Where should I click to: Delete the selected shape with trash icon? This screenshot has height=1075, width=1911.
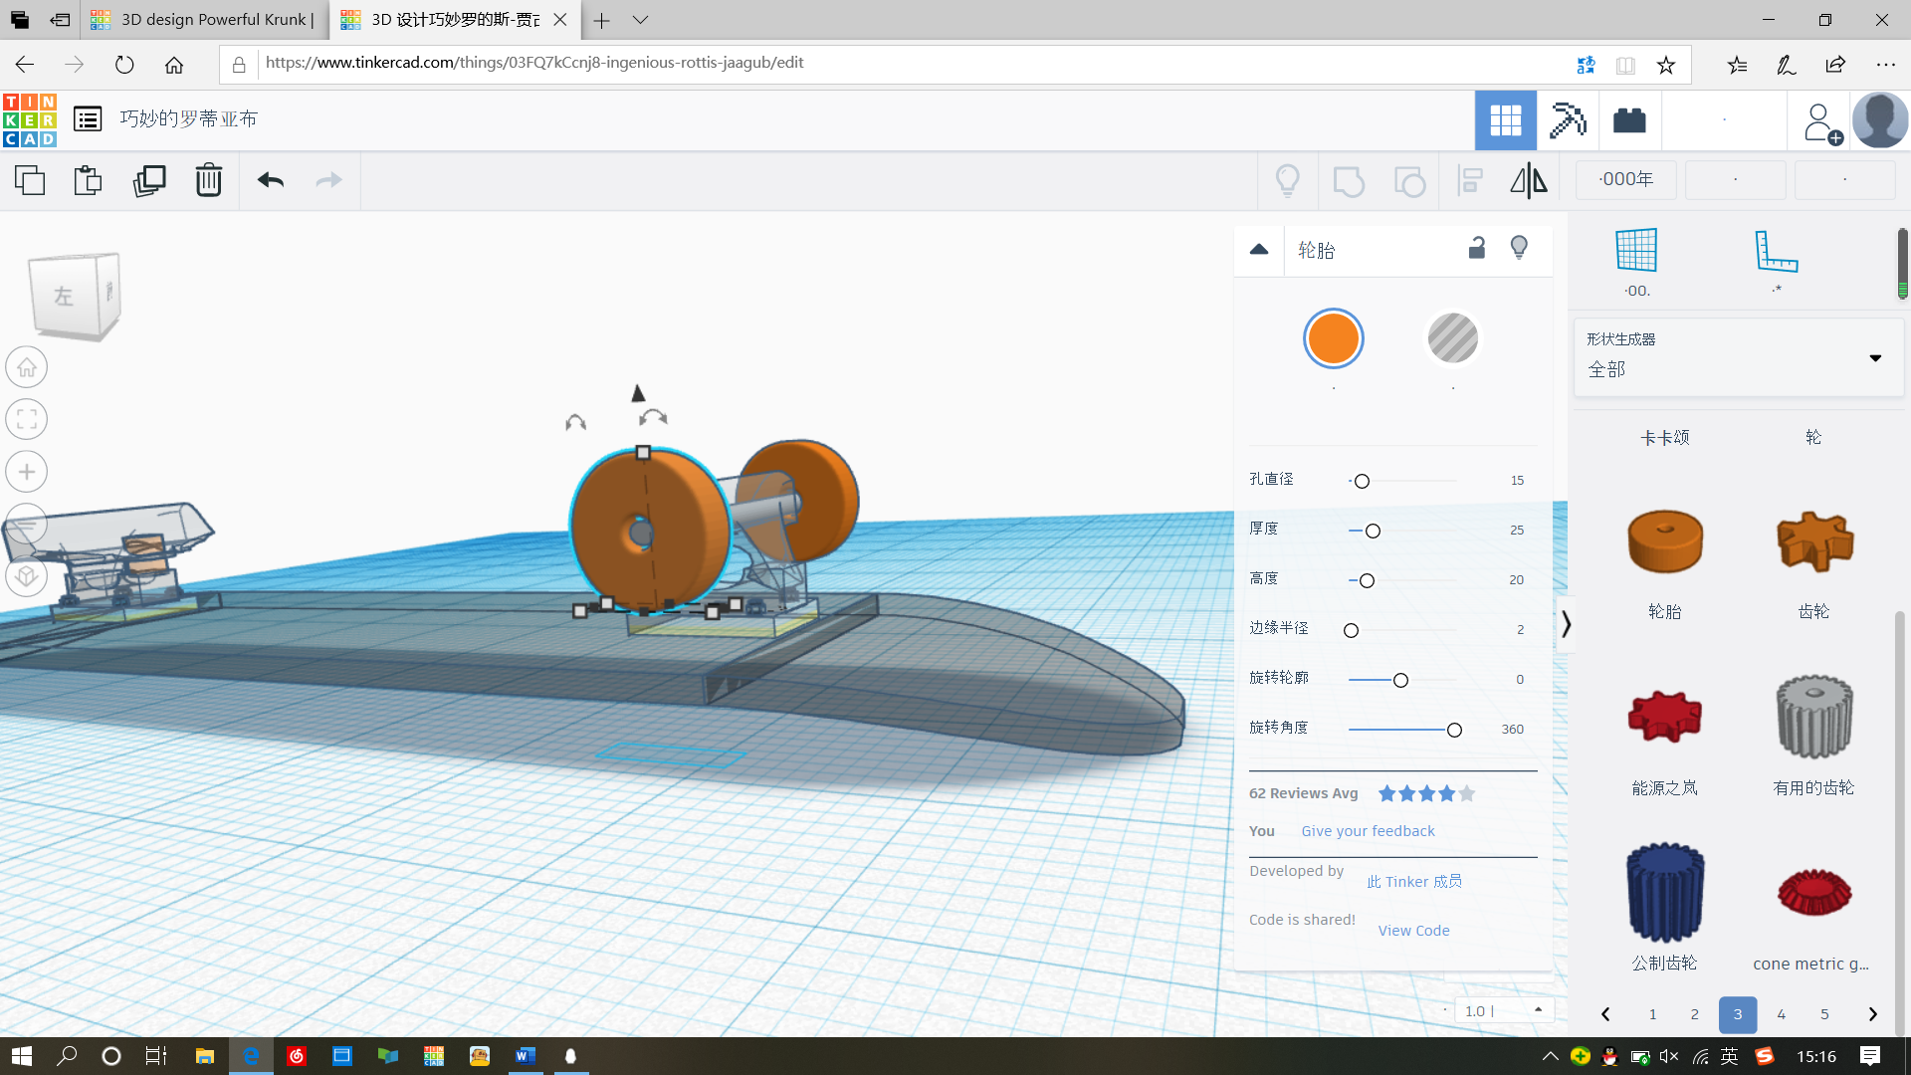pyautogui.click(x=209, y=180)
